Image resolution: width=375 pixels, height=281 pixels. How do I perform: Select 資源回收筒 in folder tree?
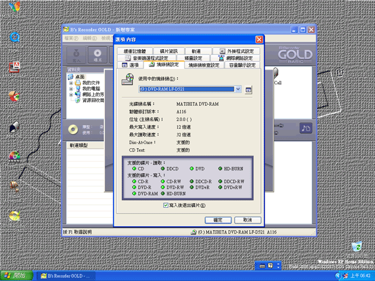[93, 100]
